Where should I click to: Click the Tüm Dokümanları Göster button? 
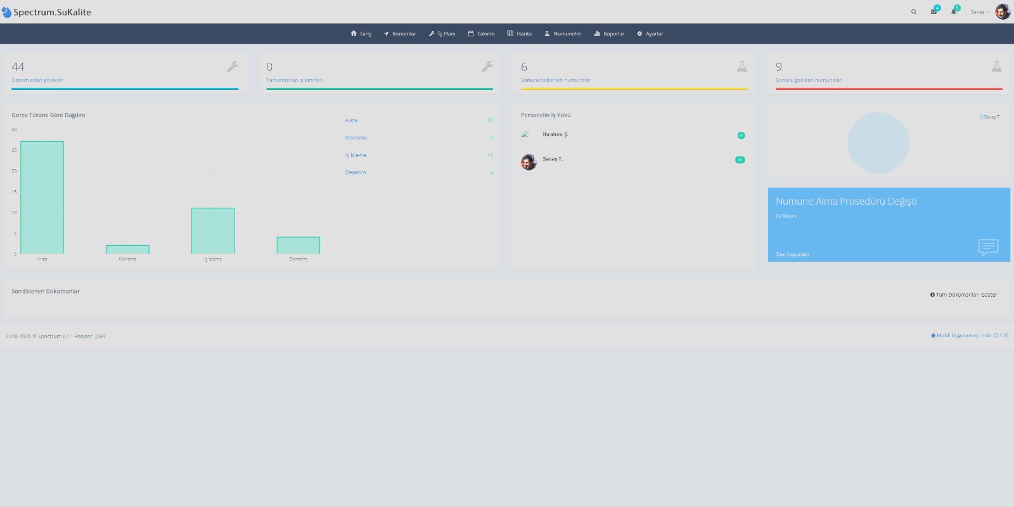963,295
